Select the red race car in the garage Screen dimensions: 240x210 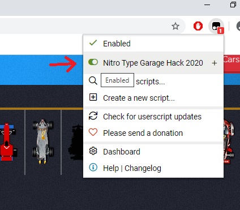click(x=7, y=142)
